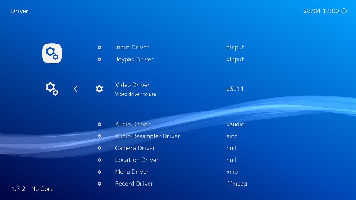Viewport: 356px width, 200px height.
Task: Select the Video Driver entry
Action: point(132,85)
